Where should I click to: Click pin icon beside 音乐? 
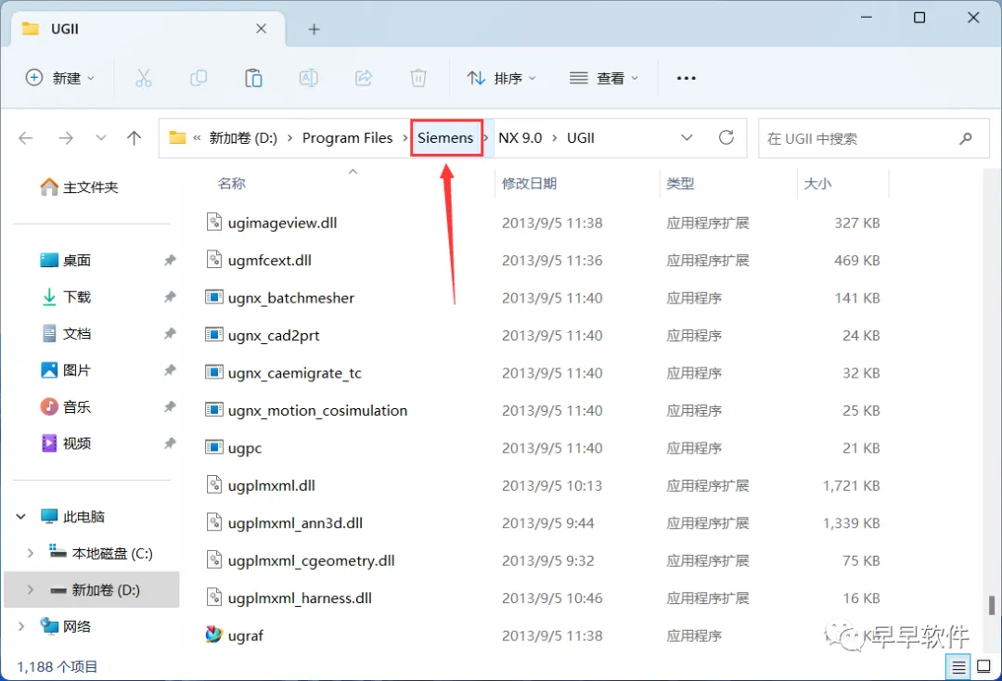coord(170,406)
